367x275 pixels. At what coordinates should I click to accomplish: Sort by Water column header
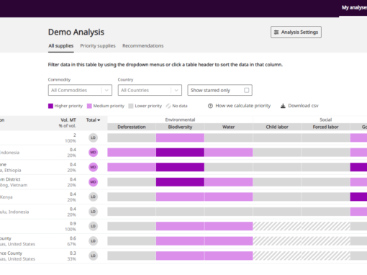pos(228,127)
